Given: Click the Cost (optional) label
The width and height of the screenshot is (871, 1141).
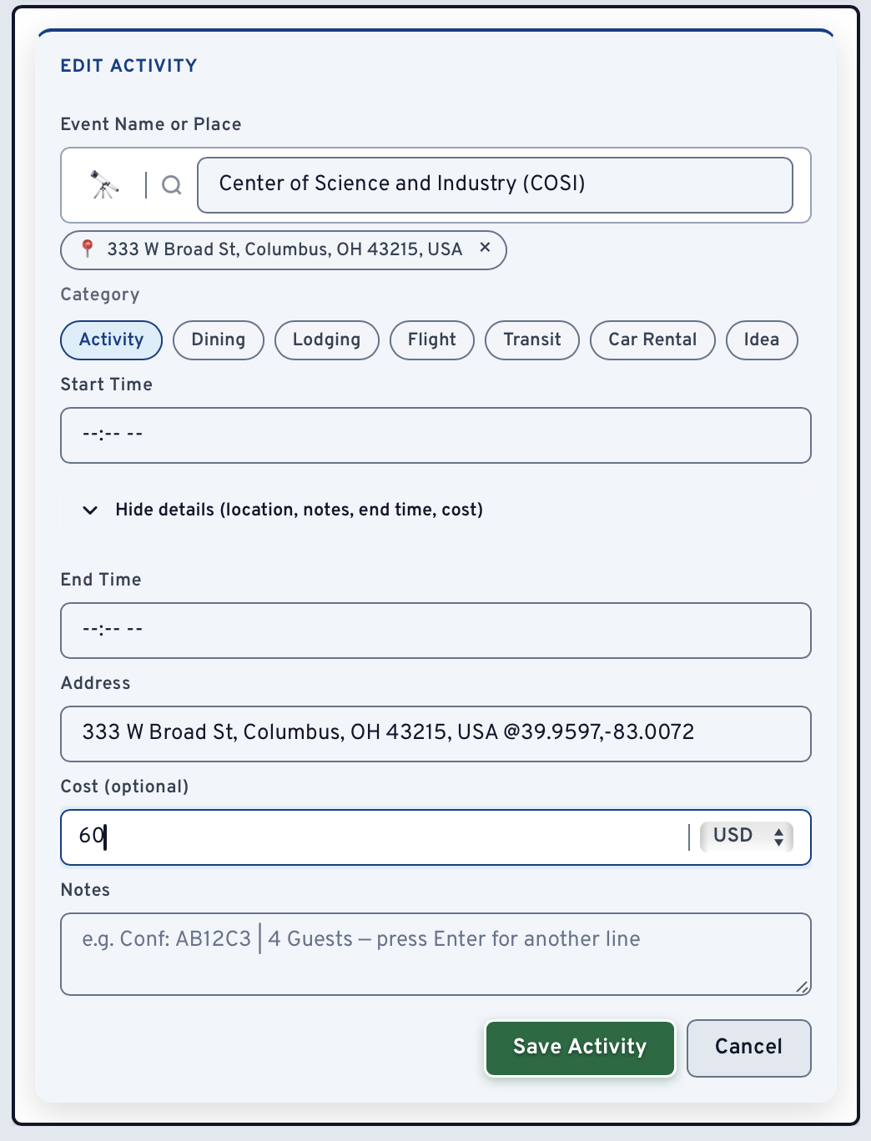Looking at the screenshot, I should [124, 787].
